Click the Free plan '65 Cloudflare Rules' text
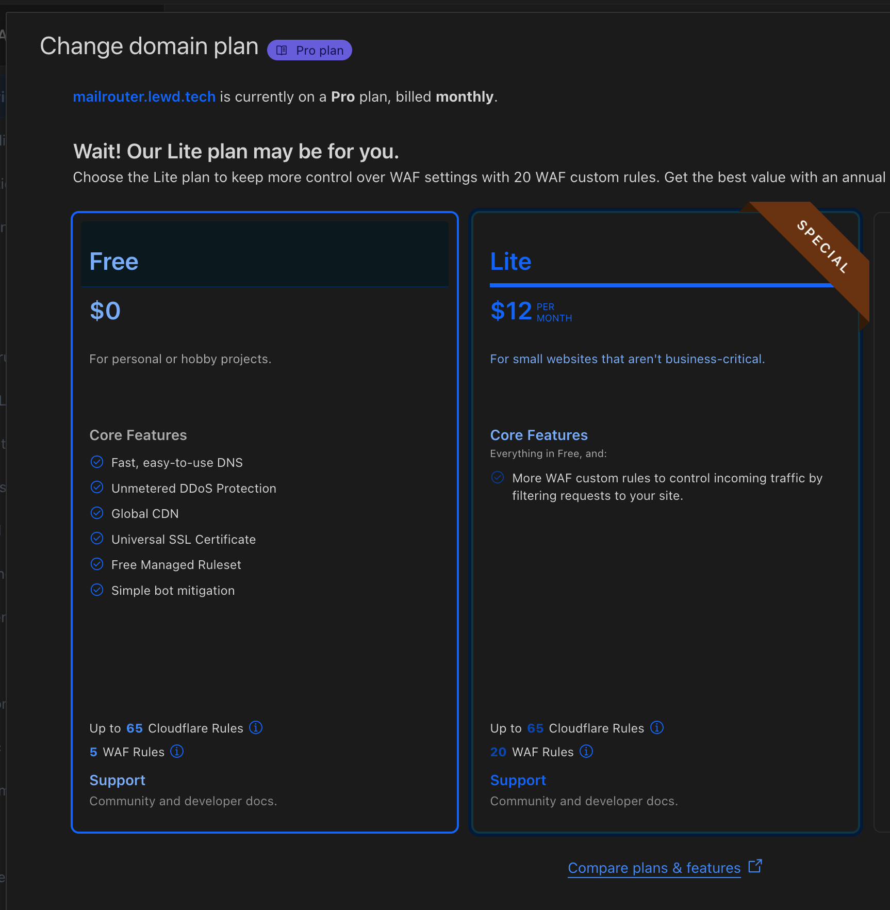890x910 pixels. 185,728
